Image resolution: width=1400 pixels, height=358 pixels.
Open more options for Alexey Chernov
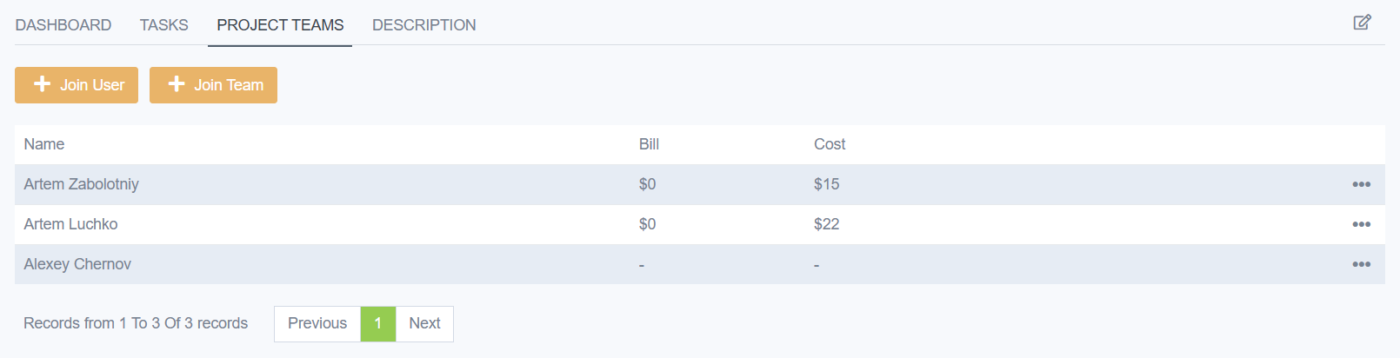coord(1361,264)
